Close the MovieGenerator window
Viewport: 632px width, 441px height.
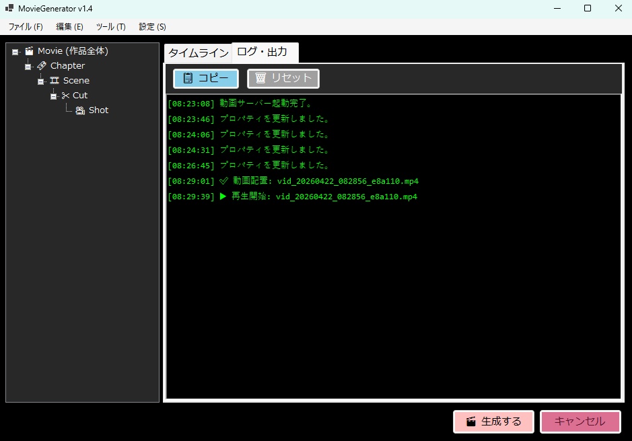coord(619,9)
